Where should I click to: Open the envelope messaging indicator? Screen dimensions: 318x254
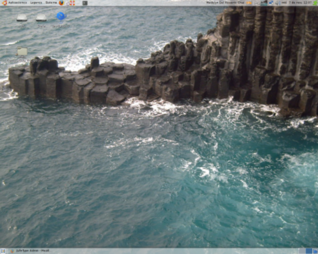pyautogui.click(x=249, y=3)
